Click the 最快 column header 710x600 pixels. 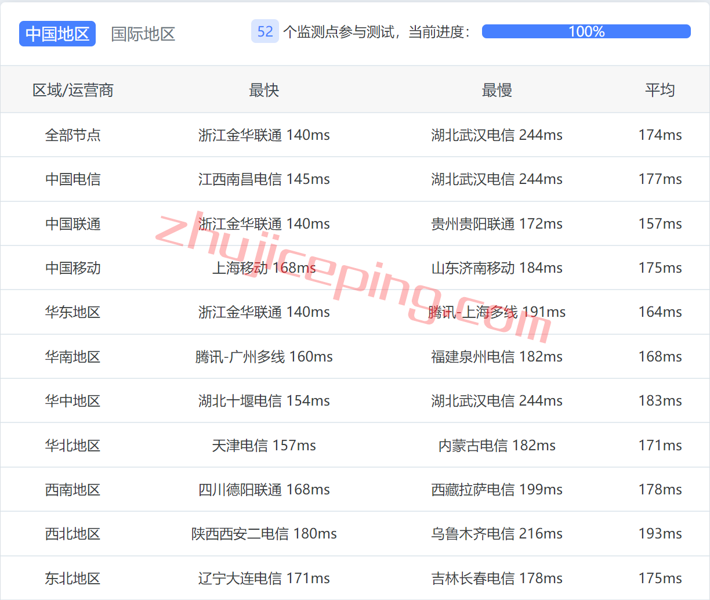point(264,90)
